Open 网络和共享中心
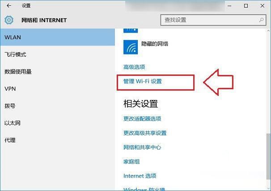The width and height of the screenshot is (271, 191). [142, 147]
